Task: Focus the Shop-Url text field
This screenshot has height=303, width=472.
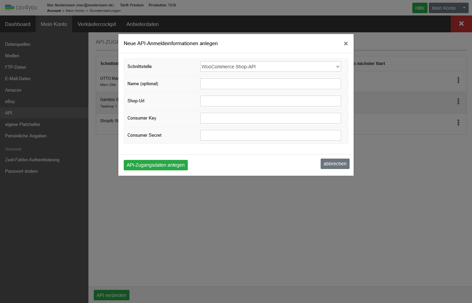Action: click(270, 101)
